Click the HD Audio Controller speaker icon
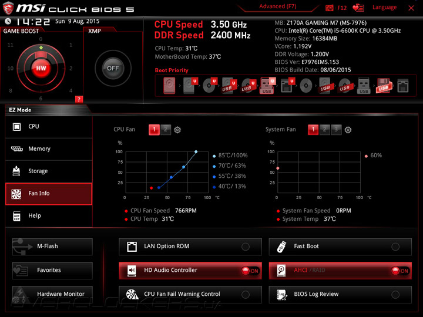 click(x=132, y=271)
